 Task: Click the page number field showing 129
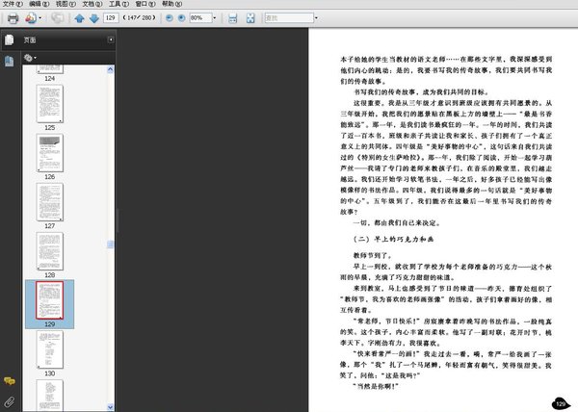pyautogui.click(x=110, y=18)
